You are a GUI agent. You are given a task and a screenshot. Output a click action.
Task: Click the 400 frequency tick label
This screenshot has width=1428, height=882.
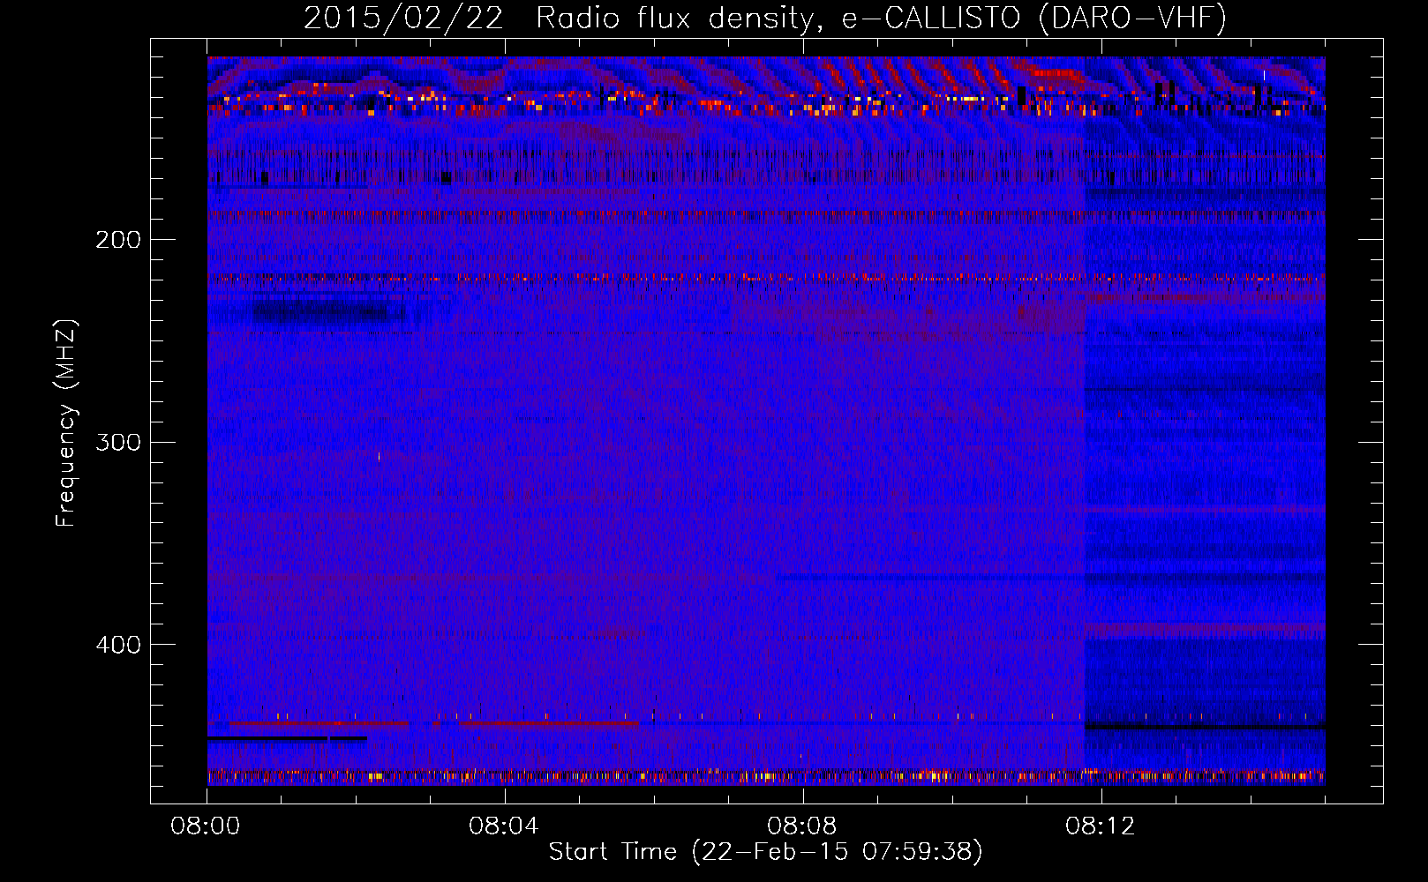[x=118, y=645]
